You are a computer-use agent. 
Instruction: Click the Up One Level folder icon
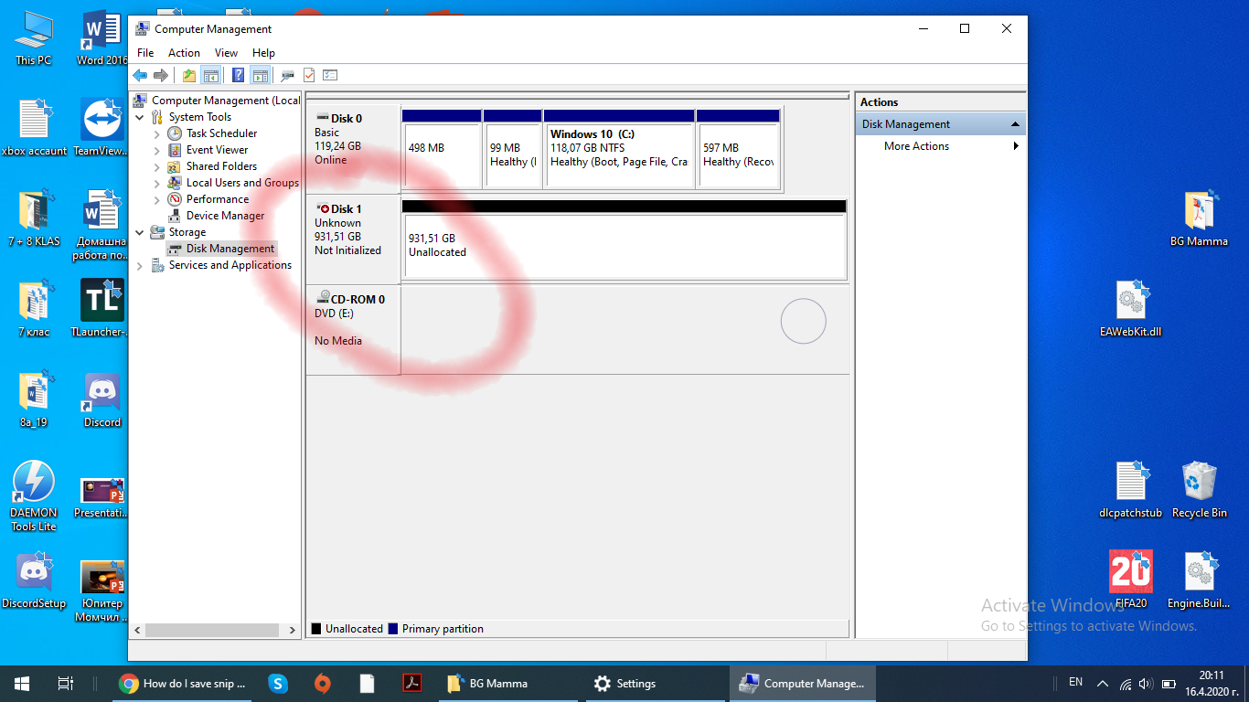189,75
